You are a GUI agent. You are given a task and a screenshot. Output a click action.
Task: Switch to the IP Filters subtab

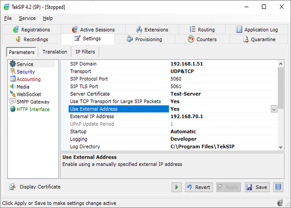coord(85,52)
